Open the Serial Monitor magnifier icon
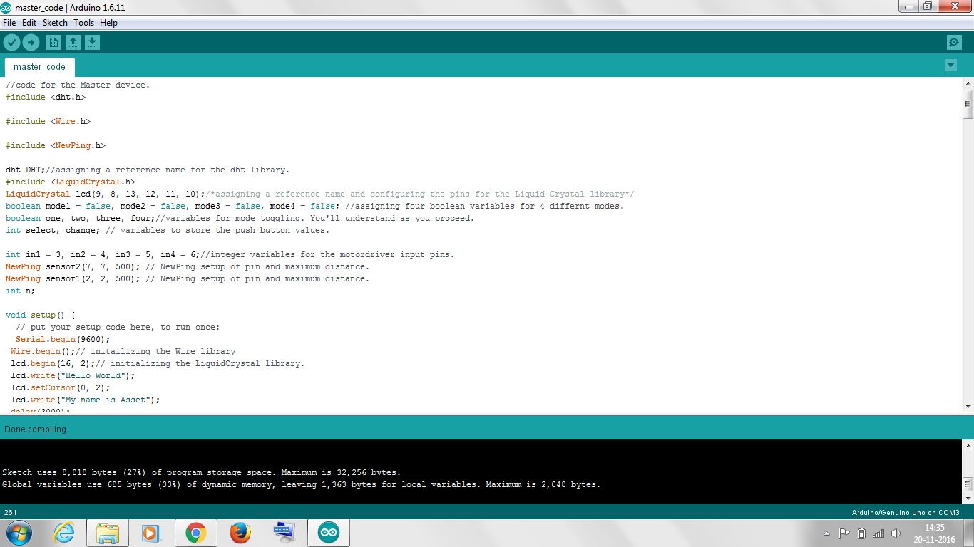 pos(954,43)
